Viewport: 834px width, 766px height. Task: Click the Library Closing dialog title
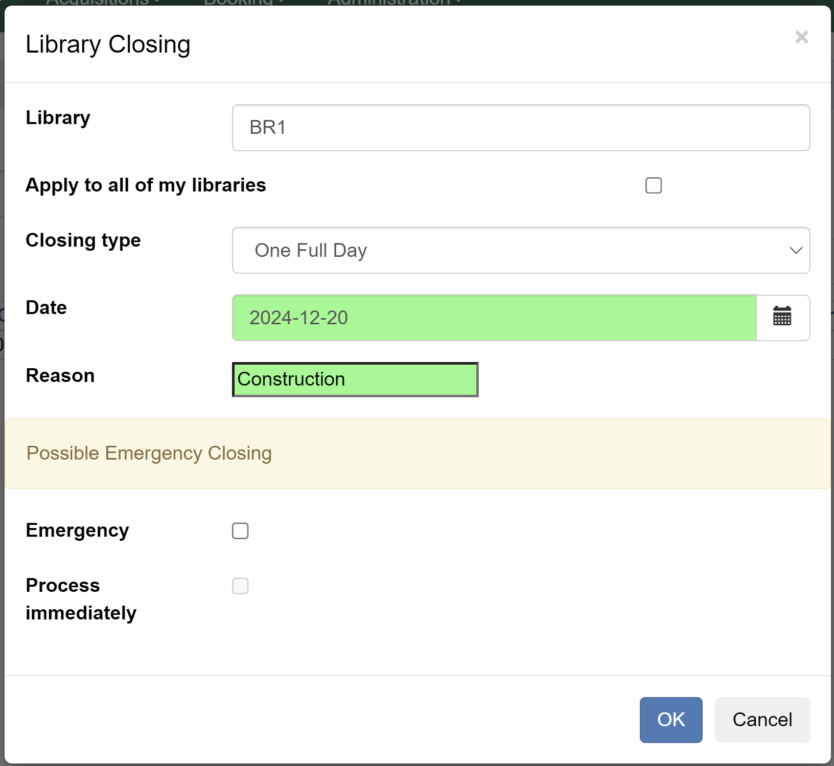(x=107, y=44)
